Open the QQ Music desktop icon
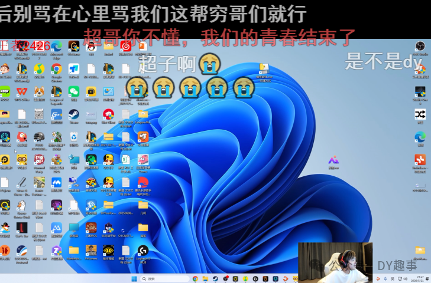Viewport: 431px width, 283px height. 39,71
